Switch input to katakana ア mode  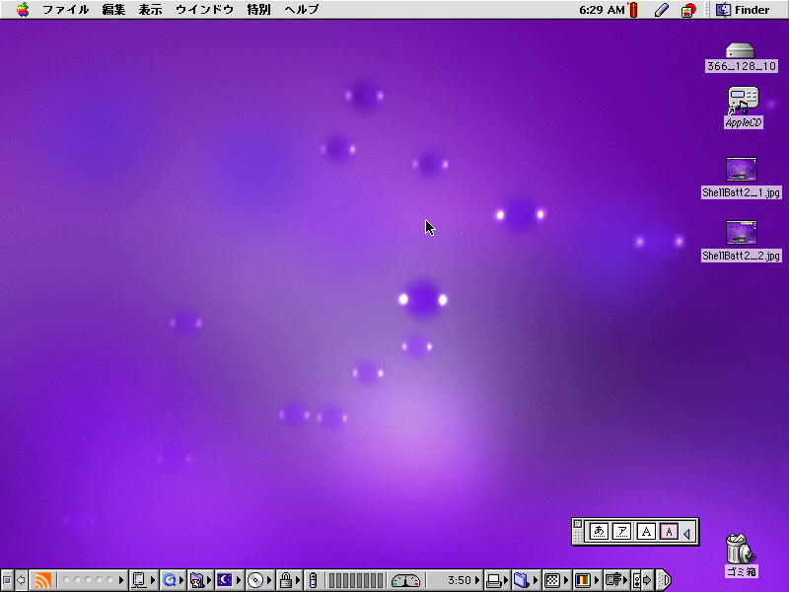click(622, 532)
